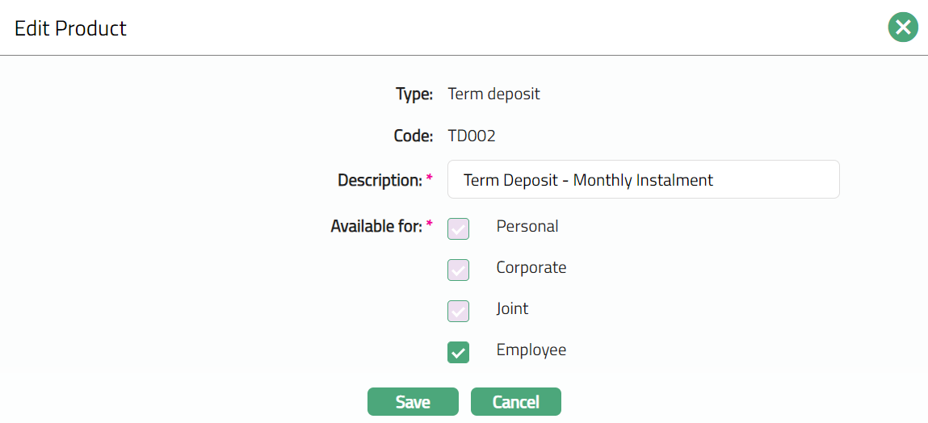Viewport: 928px width, 423px height.
Task: Click into the Description text field
Action: point(643,179)
